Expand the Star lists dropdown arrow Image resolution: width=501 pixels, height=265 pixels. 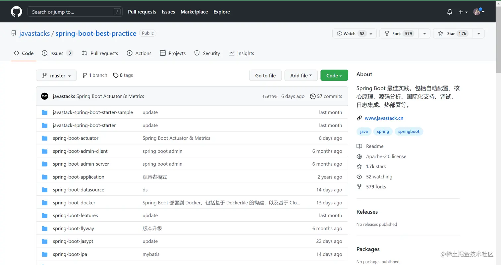tap(478, 33)
